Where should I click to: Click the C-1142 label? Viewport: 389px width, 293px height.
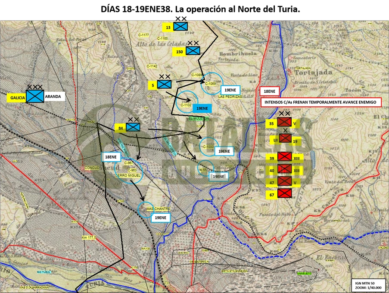pos(152,66)
